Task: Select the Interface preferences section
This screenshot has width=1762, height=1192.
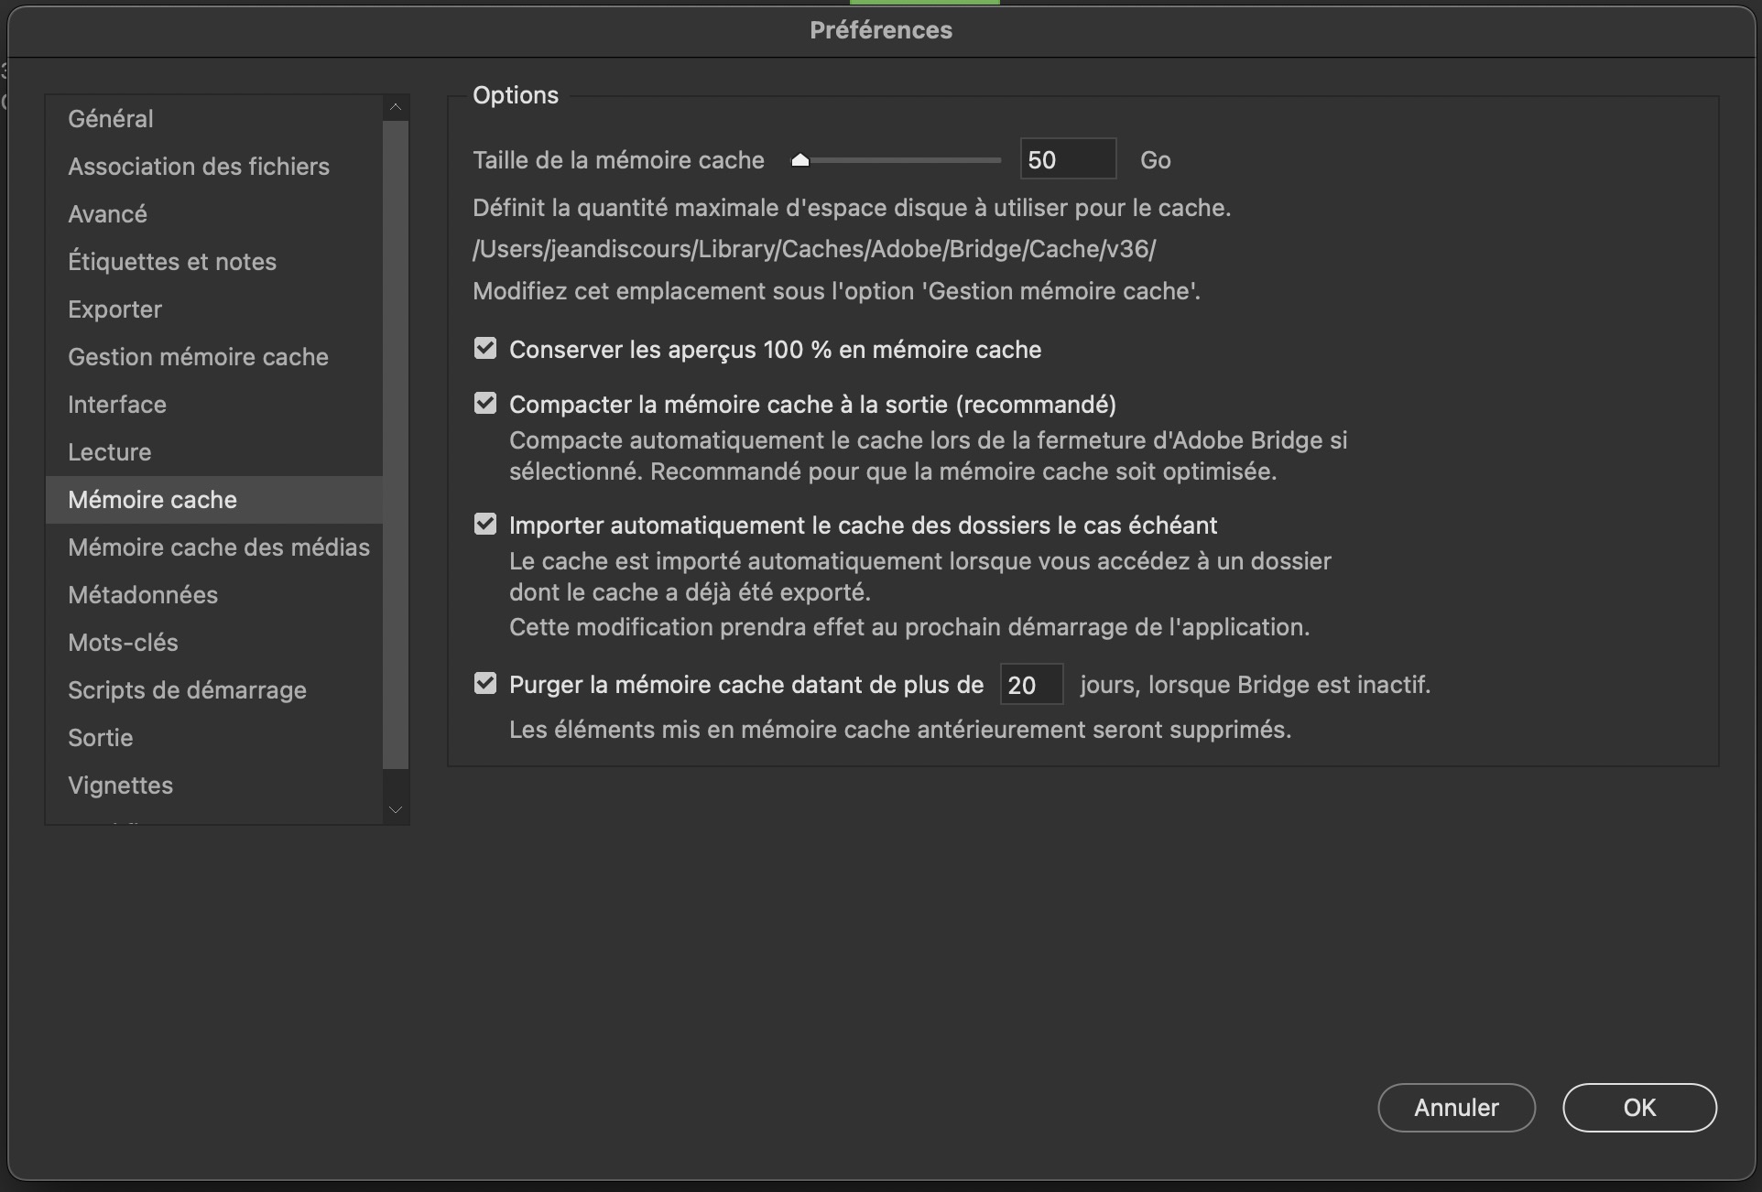Action: [116, 404]
